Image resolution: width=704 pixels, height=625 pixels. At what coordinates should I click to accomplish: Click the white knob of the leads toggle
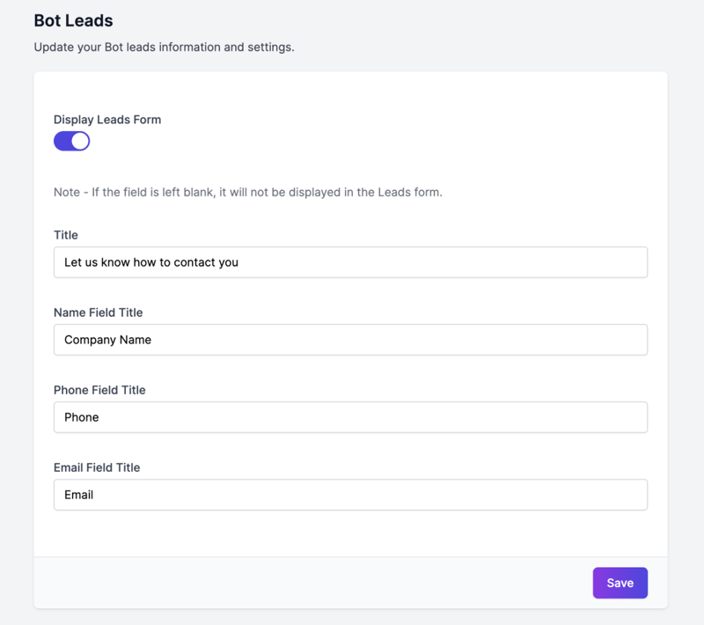[x=80, y=141]
